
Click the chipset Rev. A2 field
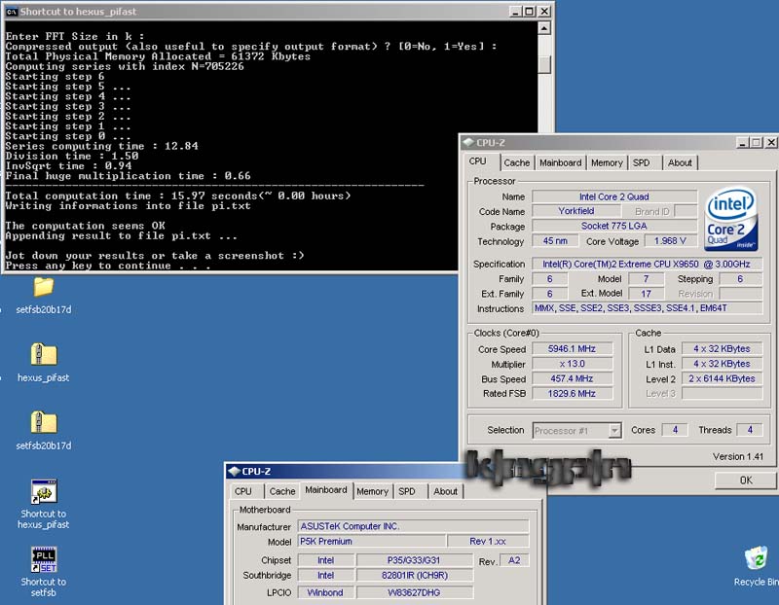(x=514, y=560)
